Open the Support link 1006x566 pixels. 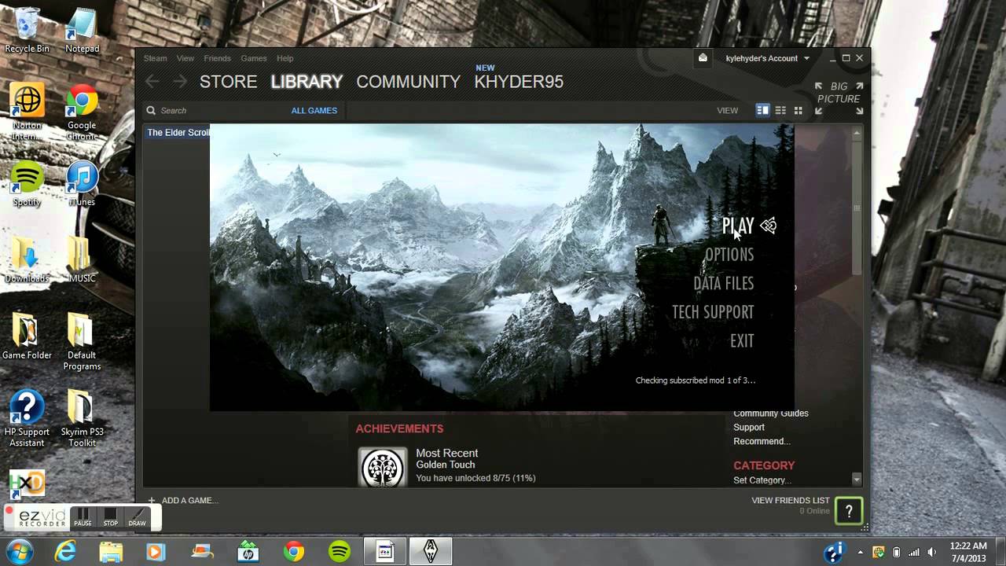[x=749, y=428]
